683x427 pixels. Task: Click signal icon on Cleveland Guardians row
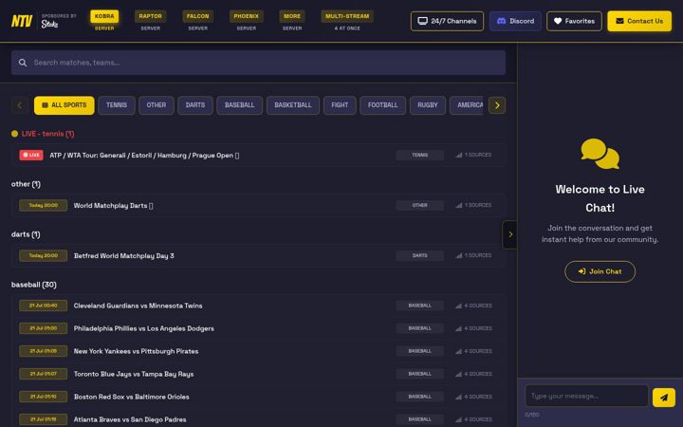(459, 306)
